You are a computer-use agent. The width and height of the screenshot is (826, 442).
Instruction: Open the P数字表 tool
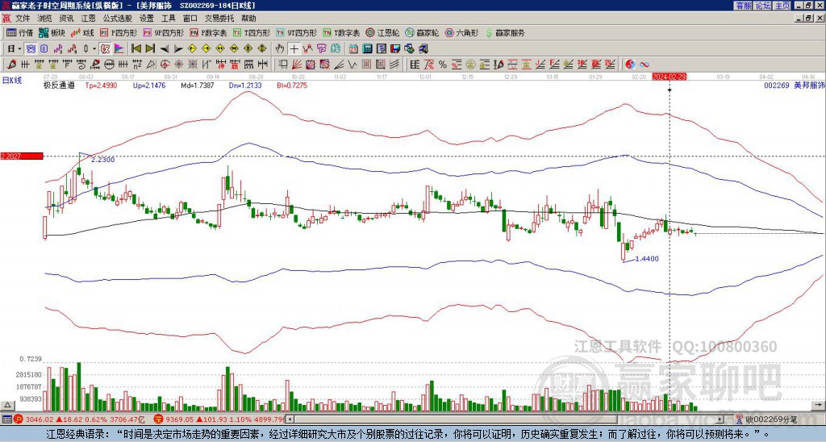coord(209,32)
